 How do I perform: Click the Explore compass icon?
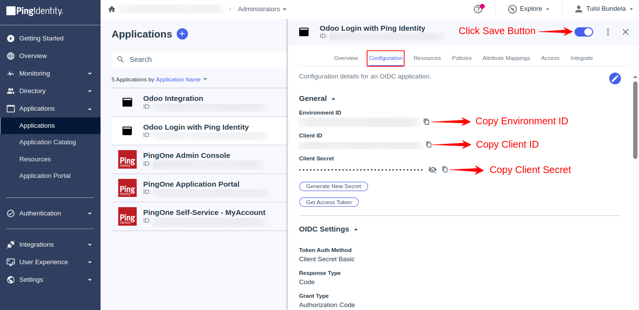[512, 9]
